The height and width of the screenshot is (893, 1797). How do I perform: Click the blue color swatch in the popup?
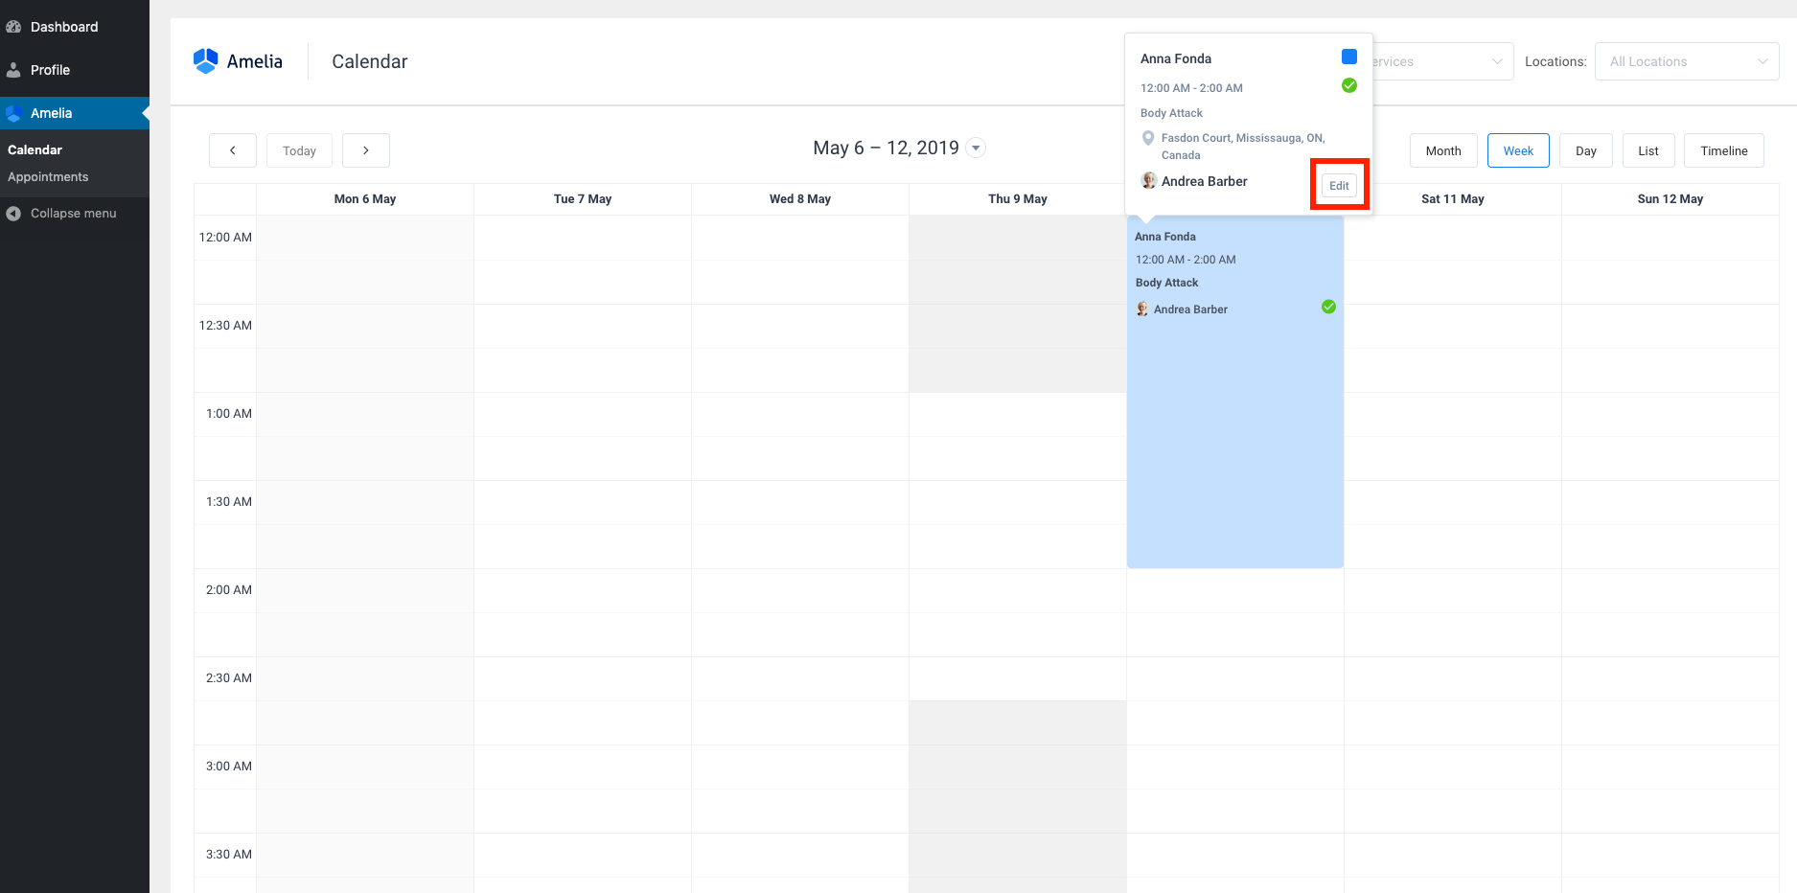tap(1348, 57)
